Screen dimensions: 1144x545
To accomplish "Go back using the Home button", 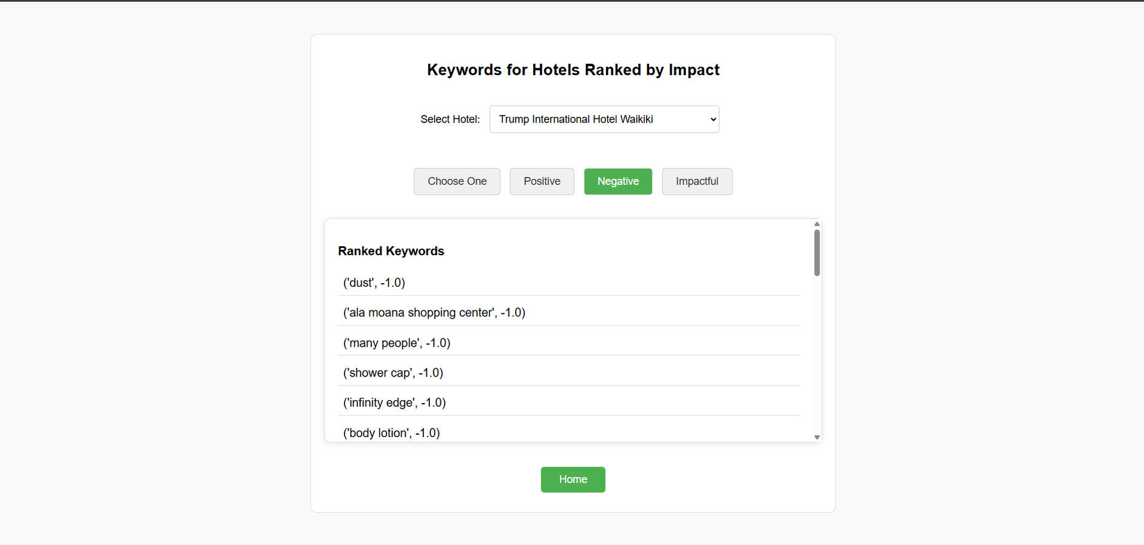I will point(573,480).
